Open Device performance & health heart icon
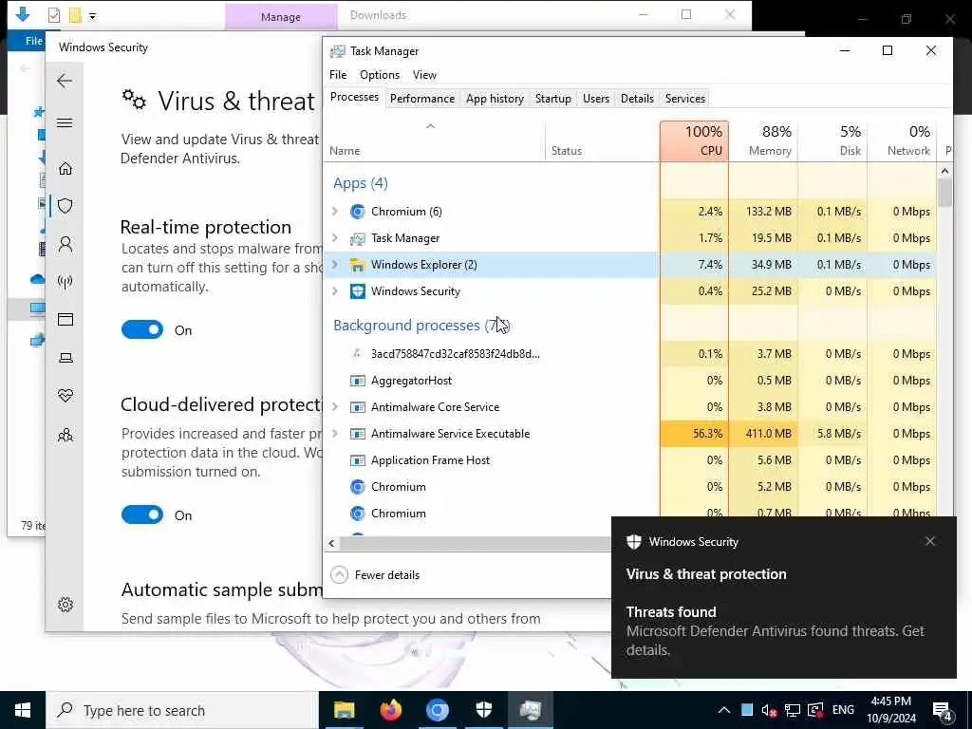The image size is (972, 729). tap(65, 396)
